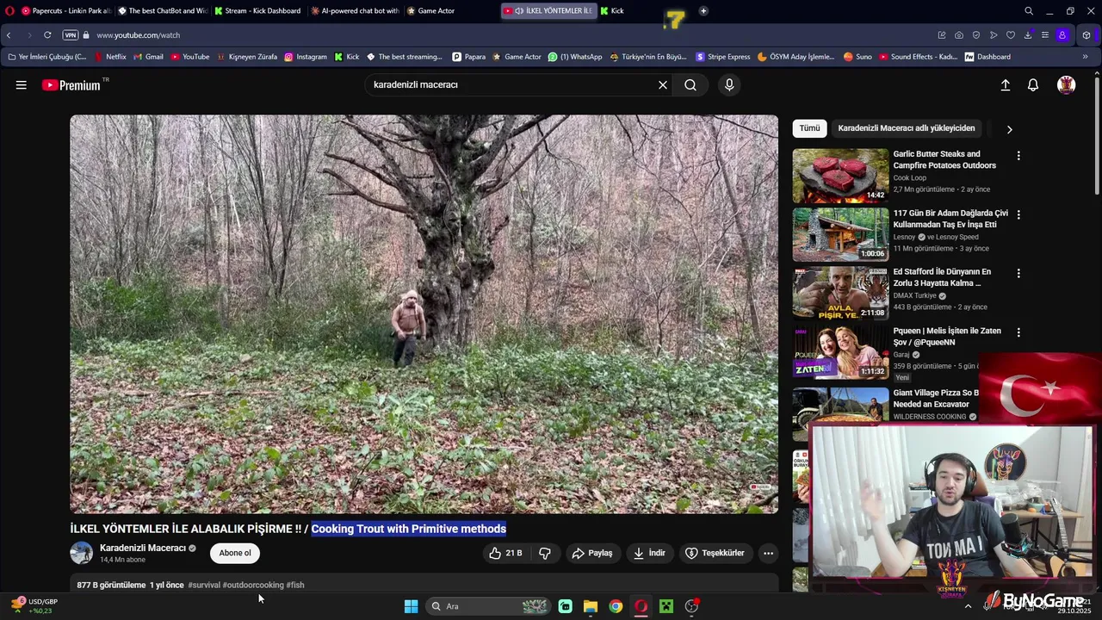Open more options for Pqueen video

pos(1018,332)
